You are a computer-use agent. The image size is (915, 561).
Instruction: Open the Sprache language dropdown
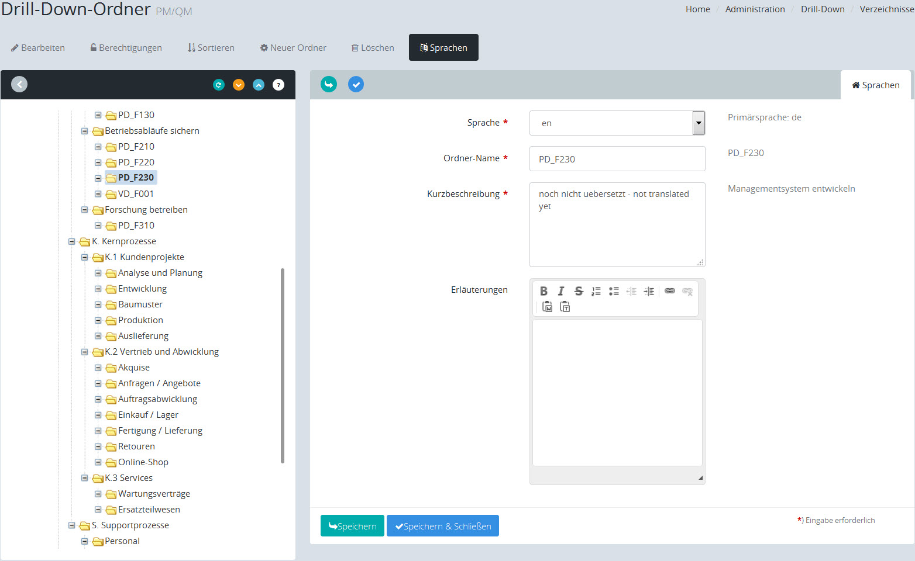coord(698,123)
